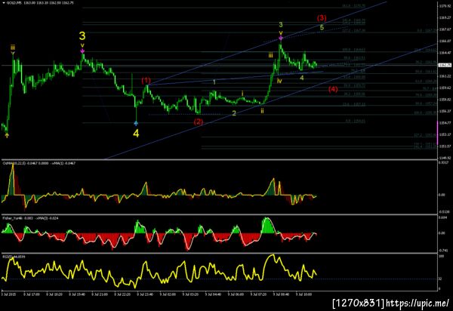Image resolution: width=453 pixels, height=311 pixels.
Task: Select the small wave 2 label
Action: click(x=234, y=113)
